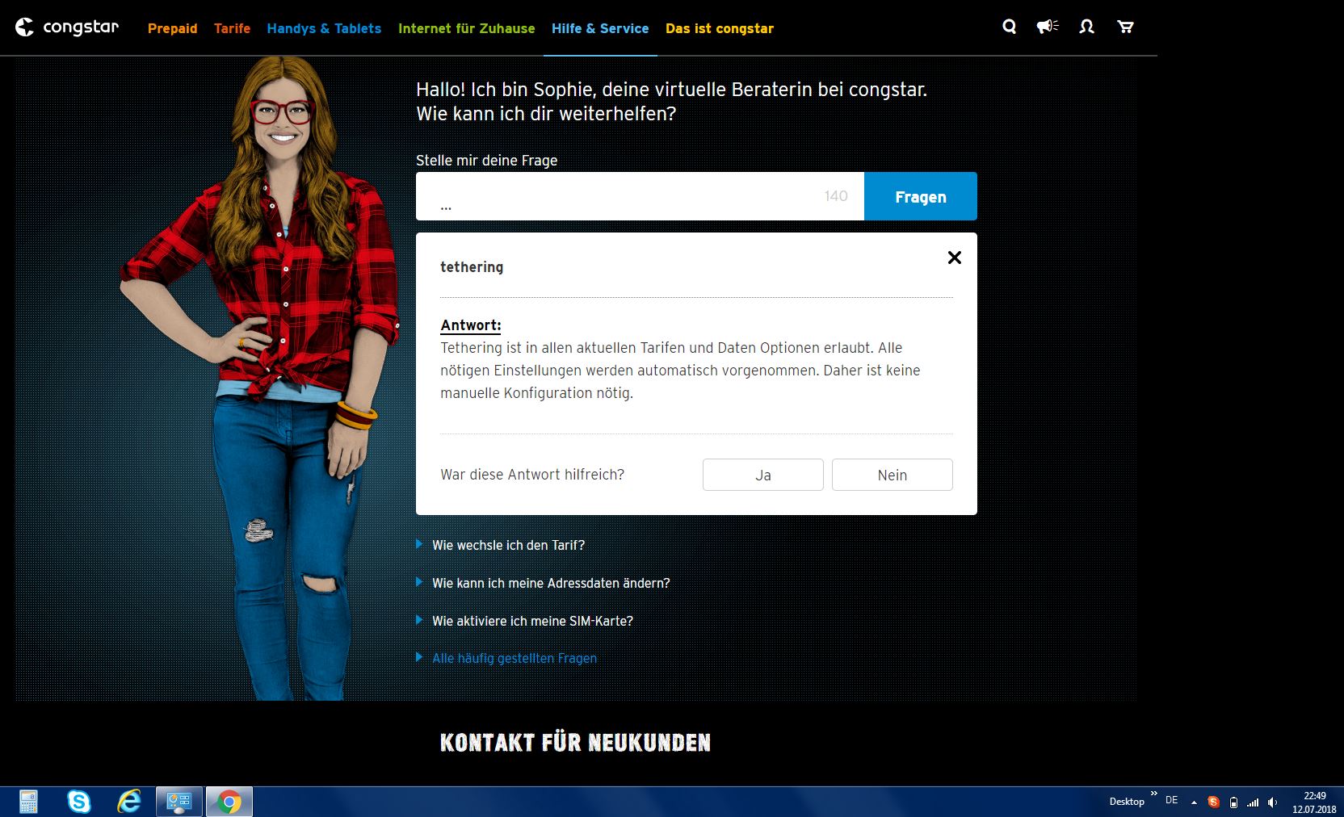Open the shopping cart icon

click(1125, 27)
